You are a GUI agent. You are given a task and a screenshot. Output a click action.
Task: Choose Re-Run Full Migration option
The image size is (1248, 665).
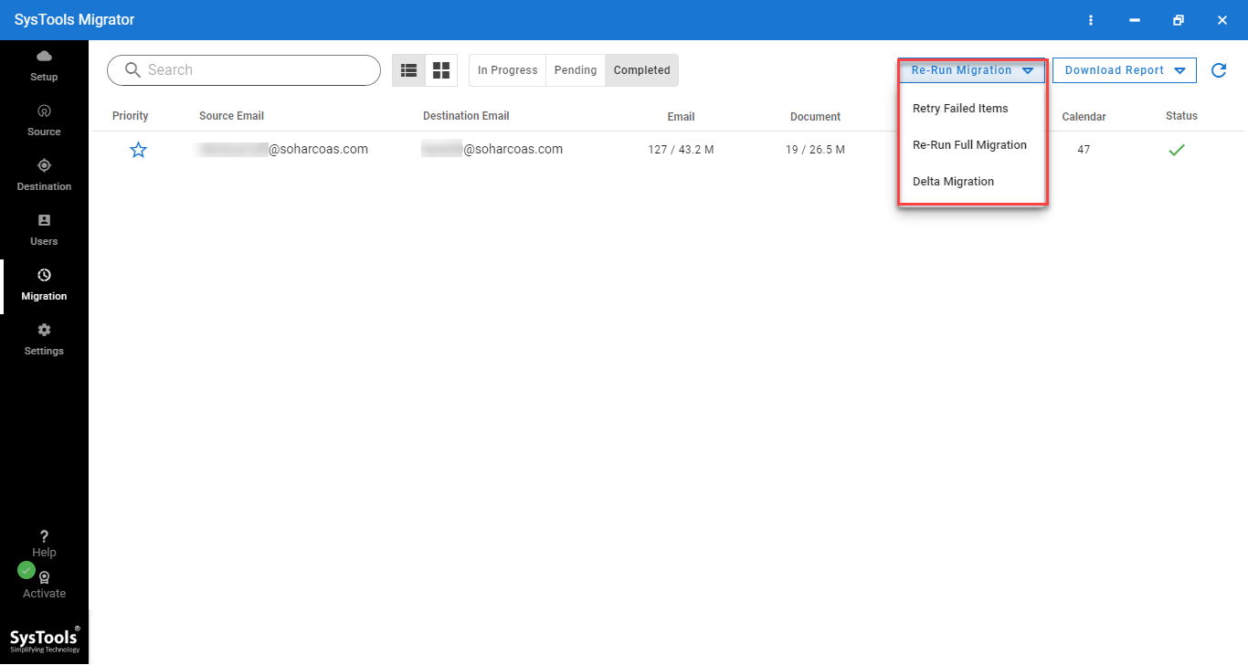(x=969, y=145)
